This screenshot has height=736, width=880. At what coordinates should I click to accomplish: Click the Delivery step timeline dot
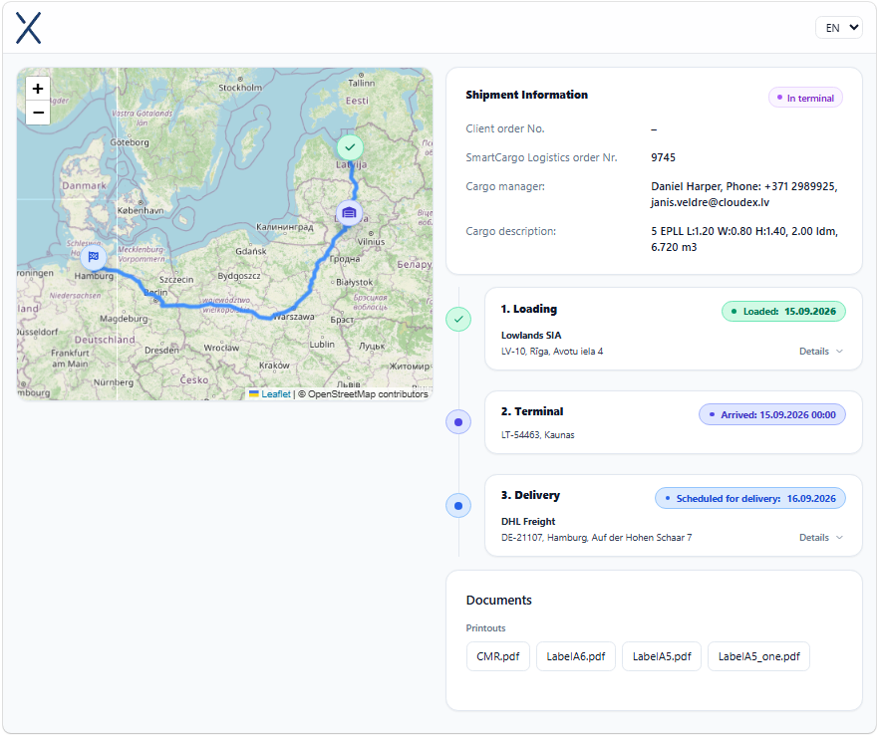click(x=458, y=505)
